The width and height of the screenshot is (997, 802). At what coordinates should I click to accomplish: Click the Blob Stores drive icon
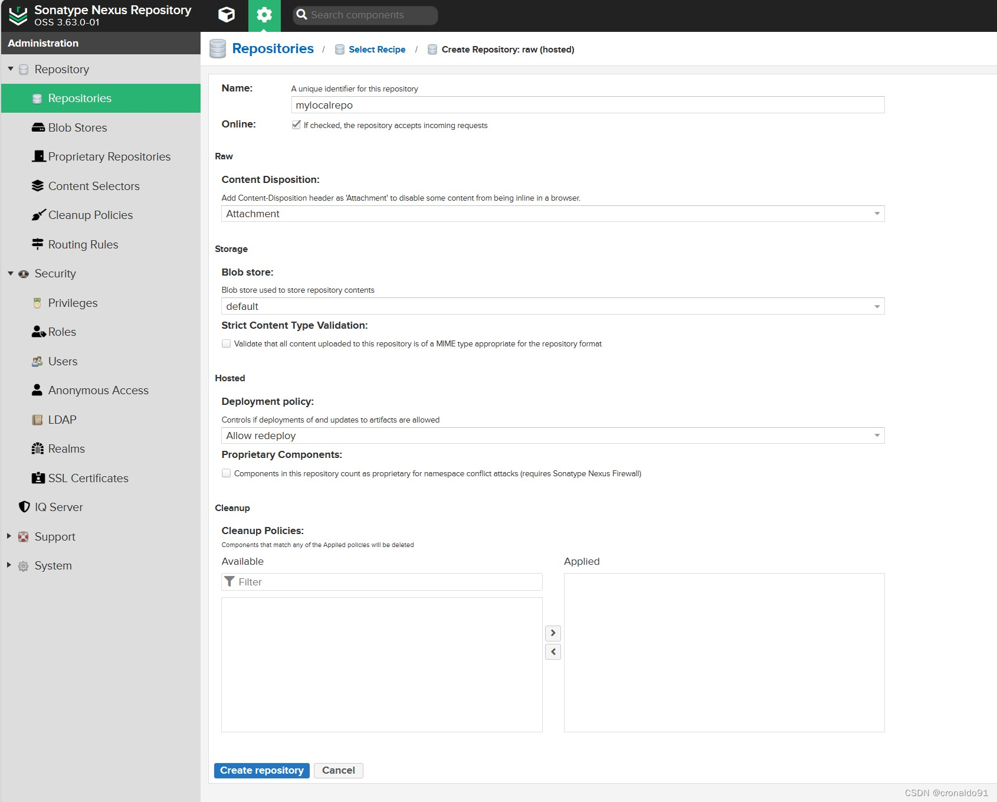click(38, 127)
